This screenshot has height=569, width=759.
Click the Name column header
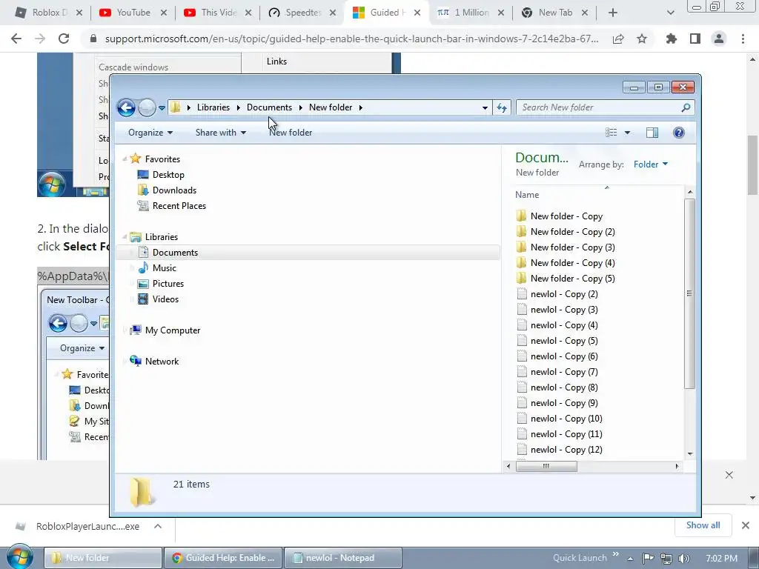tap(527, 195)
